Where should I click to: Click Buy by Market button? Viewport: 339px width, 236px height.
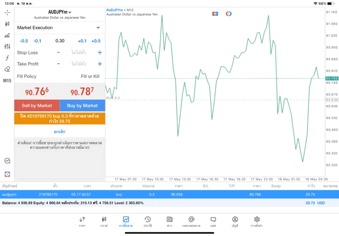tap(83, 106)
